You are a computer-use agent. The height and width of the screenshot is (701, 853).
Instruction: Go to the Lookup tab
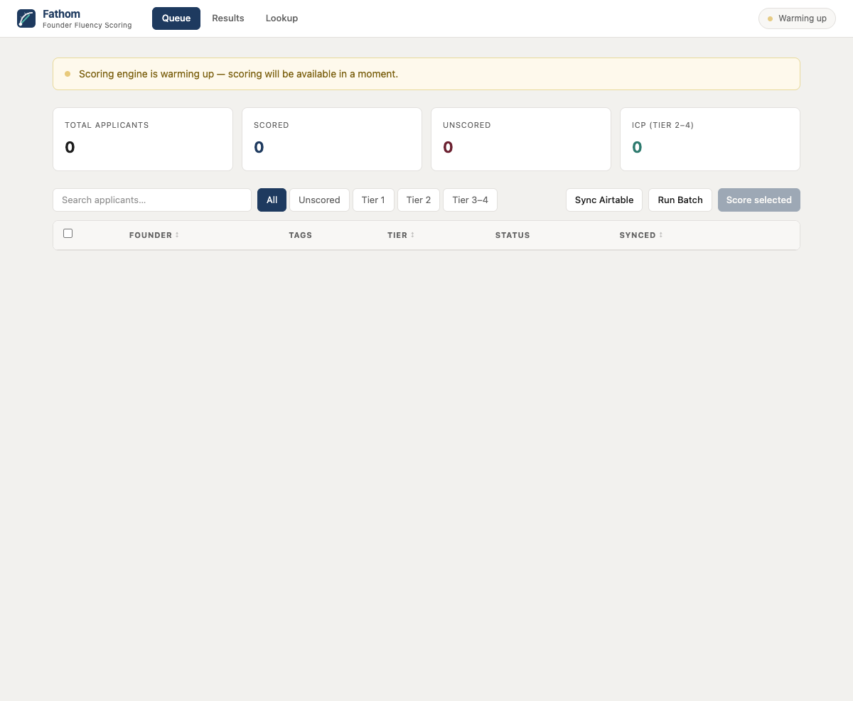tap(281, 18)
